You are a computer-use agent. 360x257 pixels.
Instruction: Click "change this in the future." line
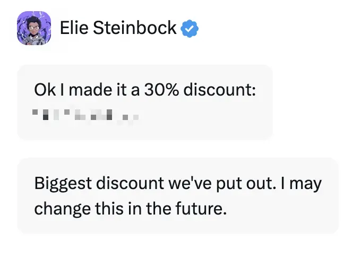131,208
